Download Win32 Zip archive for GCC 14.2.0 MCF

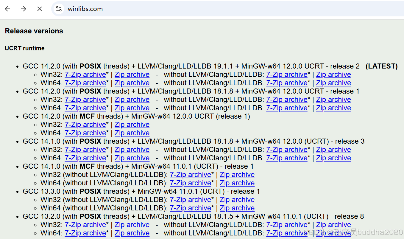pos(132,125)
